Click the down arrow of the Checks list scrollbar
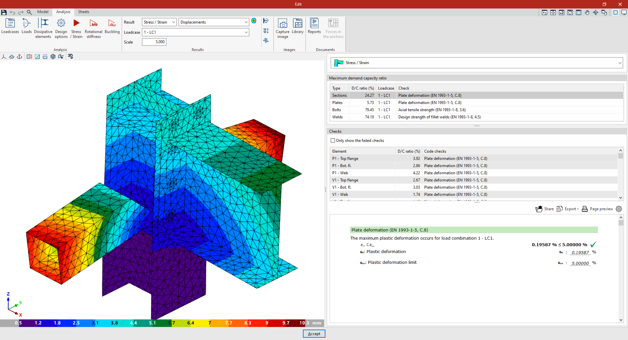This screenshot has height=340, width=628. (620, 197)
